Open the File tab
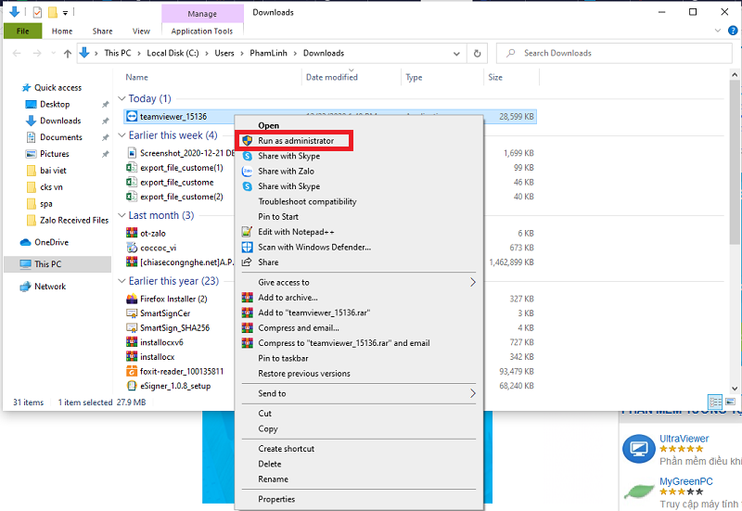The image size is (742, 511). (x=22, y=32)
